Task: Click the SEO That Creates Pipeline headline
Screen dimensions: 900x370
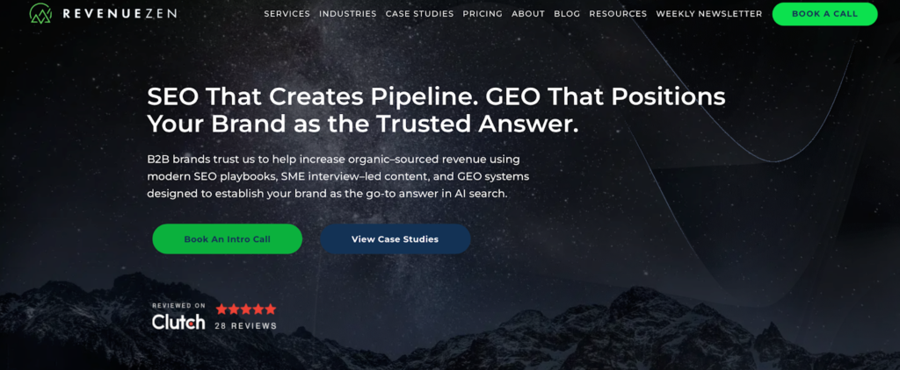Action: pos(436,110)
